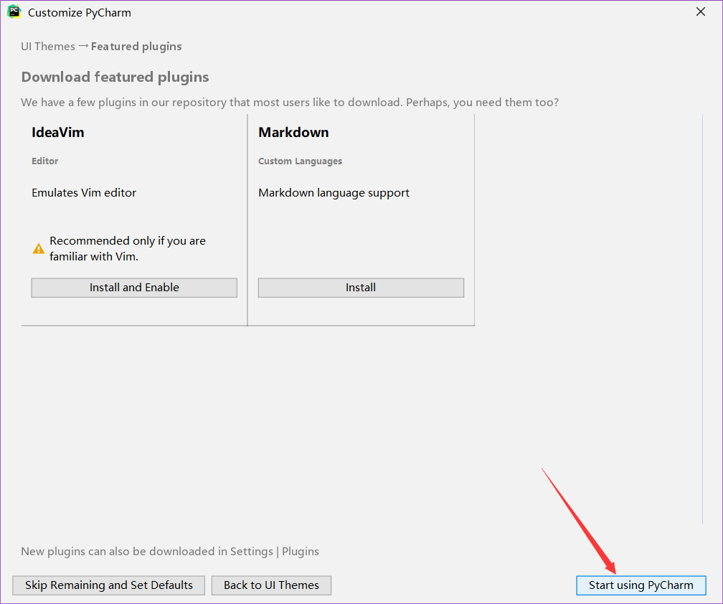The width and height of the screenshot is (723, 604).
Task: Install and Enable the IdeaVim plugin
Action: click(134, 288)
